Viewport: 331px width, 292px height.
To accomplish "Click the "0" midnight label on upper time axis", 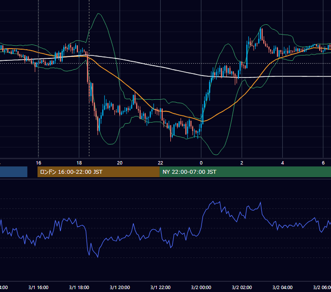I will tap(201, 163).
